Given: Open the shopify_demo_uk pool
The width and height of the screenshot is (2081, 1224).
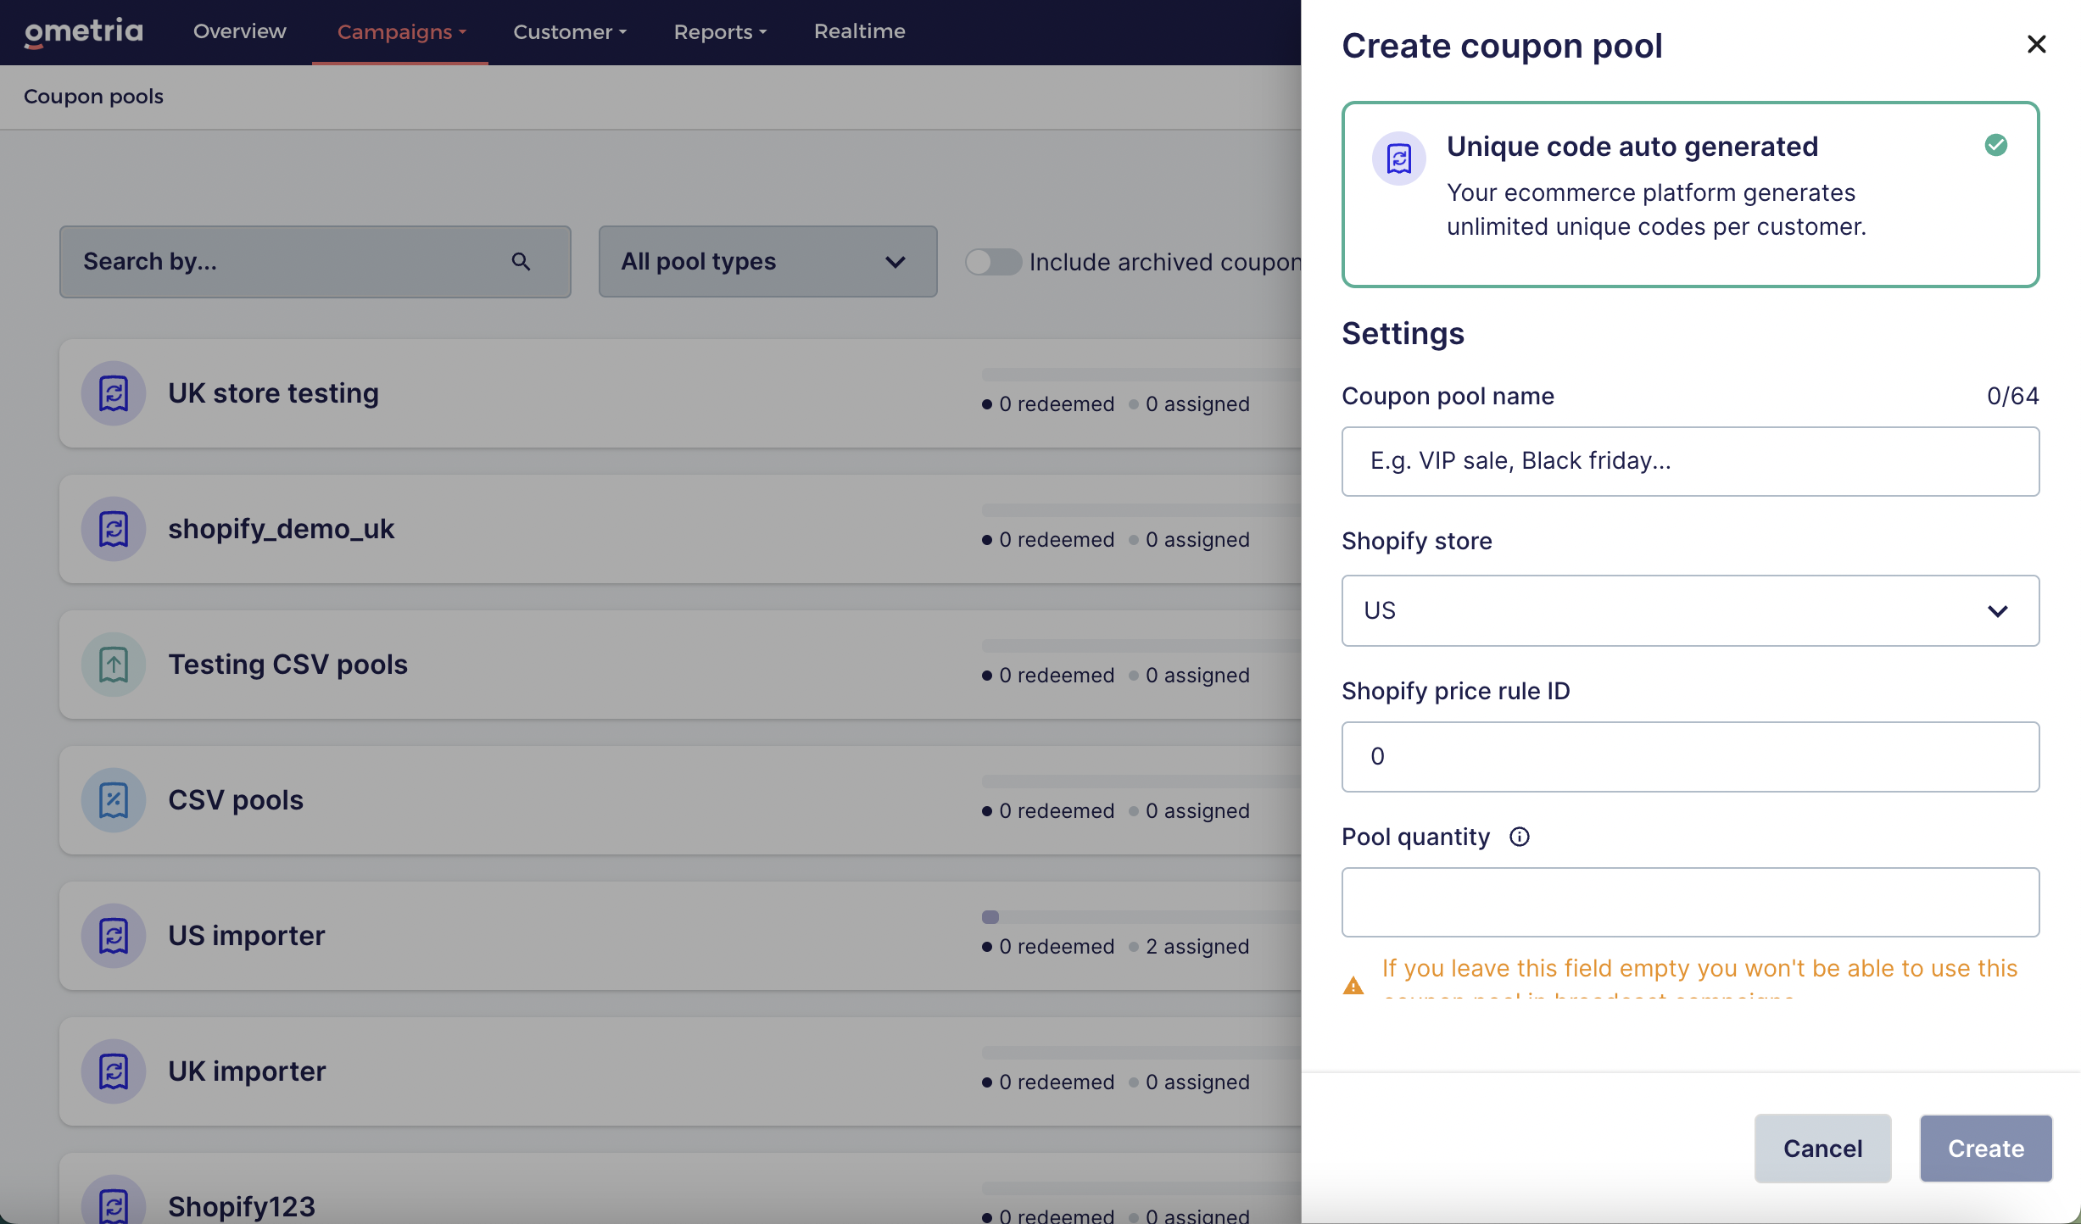Looking at the screenshot, I should pos(680,529).
